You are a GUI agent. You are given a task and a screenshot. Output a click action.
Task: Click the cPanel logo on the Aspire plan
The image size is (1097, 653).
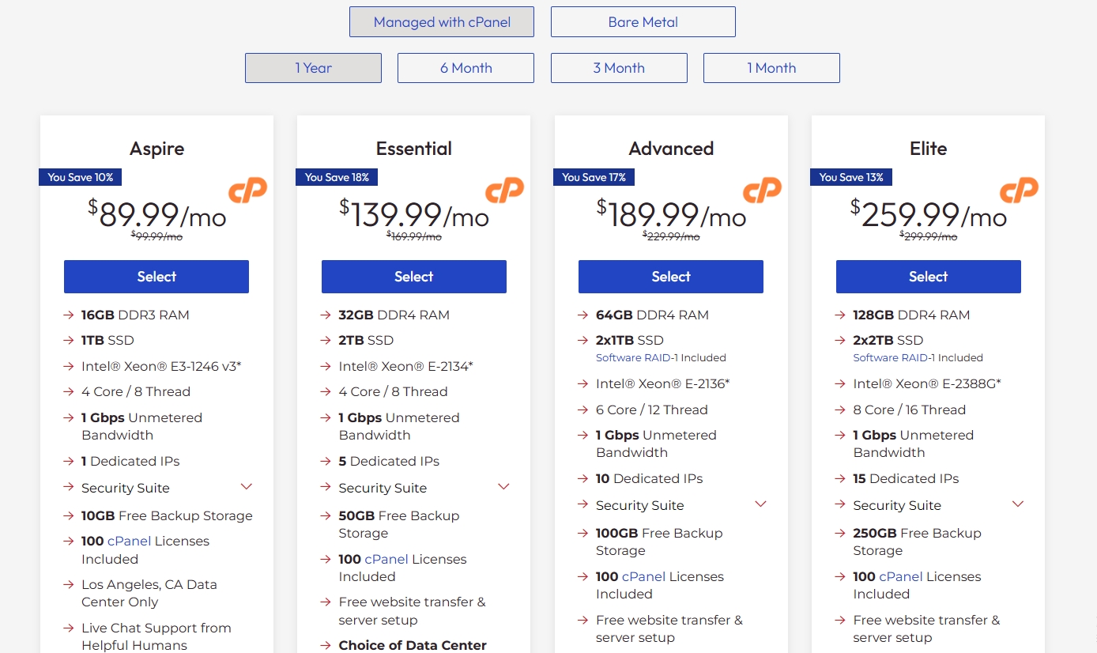point(247,190)
